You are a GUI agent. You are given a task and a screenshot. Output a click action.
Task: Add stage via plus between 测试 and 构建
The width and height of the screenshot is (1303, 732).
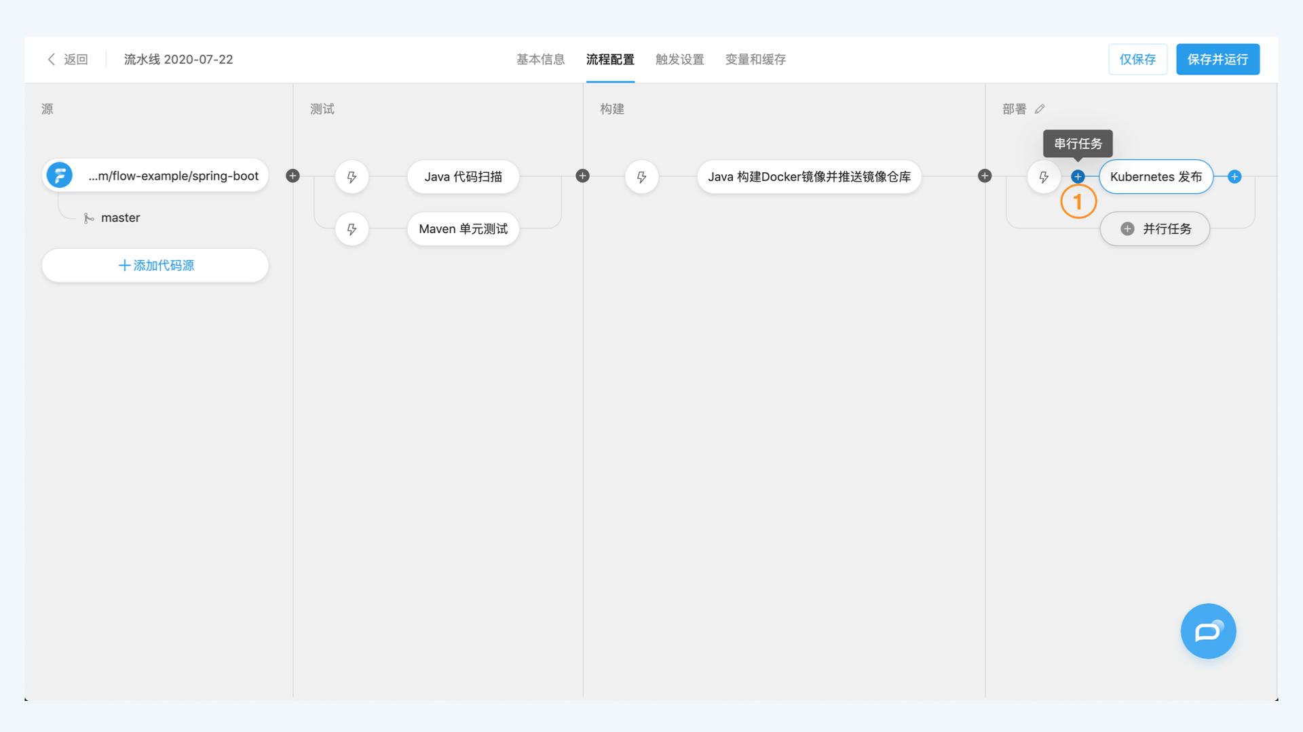[x=582, y=176]
